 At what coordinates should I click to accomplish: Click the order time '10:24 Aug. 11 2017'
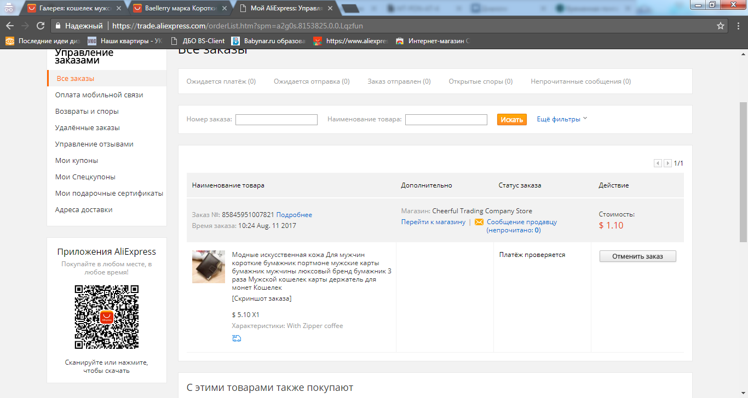coord(267,226)
